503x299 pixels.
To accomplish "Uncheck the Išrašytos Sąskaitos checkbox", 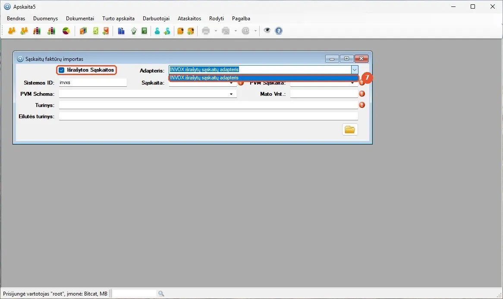I will pos(61,70).
